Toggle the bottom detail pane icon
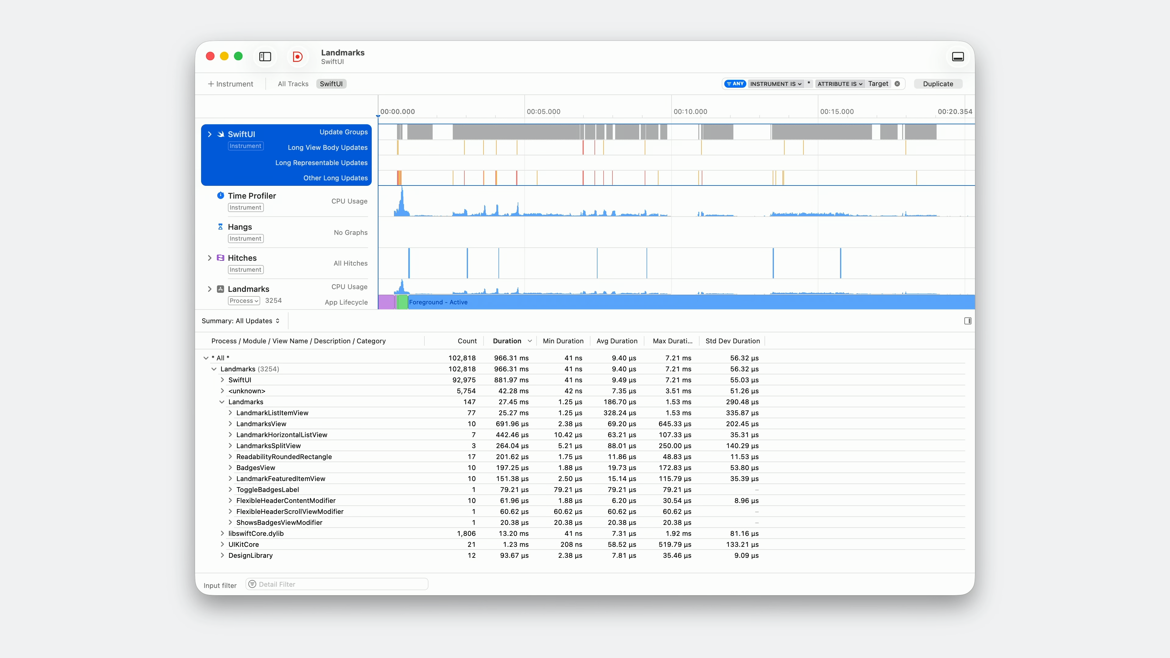The height and width of the screenshot is (658, 1170). 958,57
